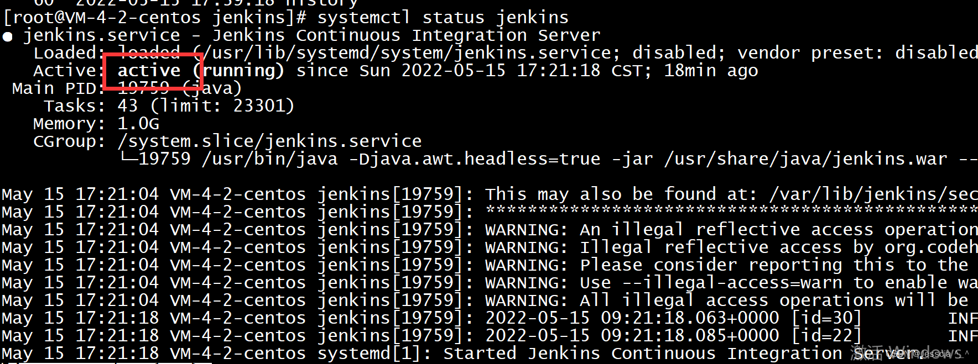Click the option '-Djava.awt.headless=true'
The image size is (978, 364).
point(475,159)
